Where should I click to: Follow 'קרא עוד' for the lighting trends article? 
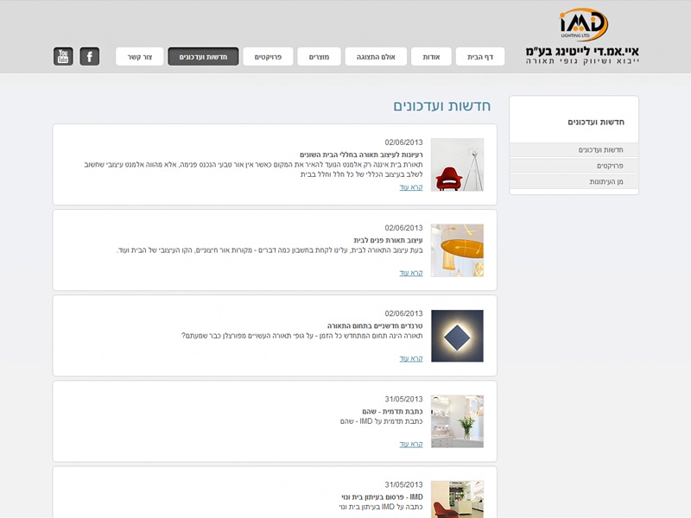(x=411, y=358)
